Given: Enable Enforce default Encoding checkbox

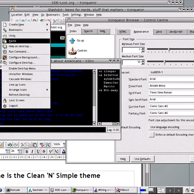Looking at the screenshot, I should coord(151,135).
